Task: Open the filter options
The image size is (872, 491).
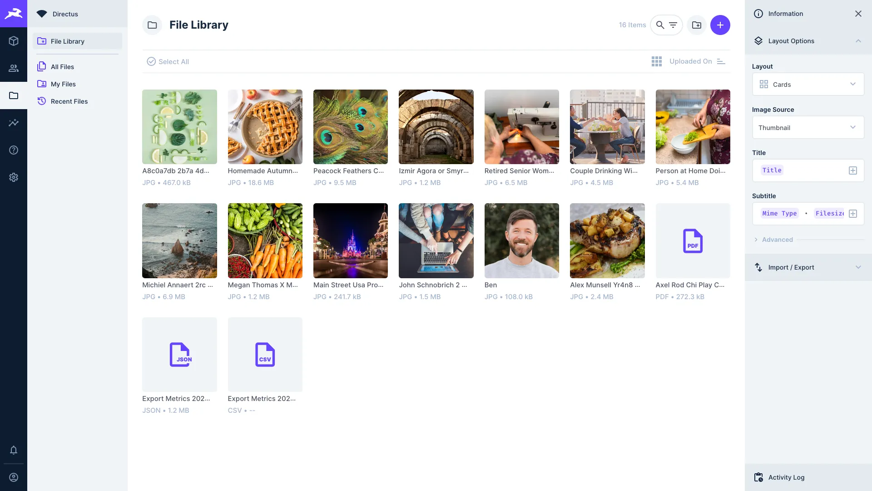Action: coord(673,25)
